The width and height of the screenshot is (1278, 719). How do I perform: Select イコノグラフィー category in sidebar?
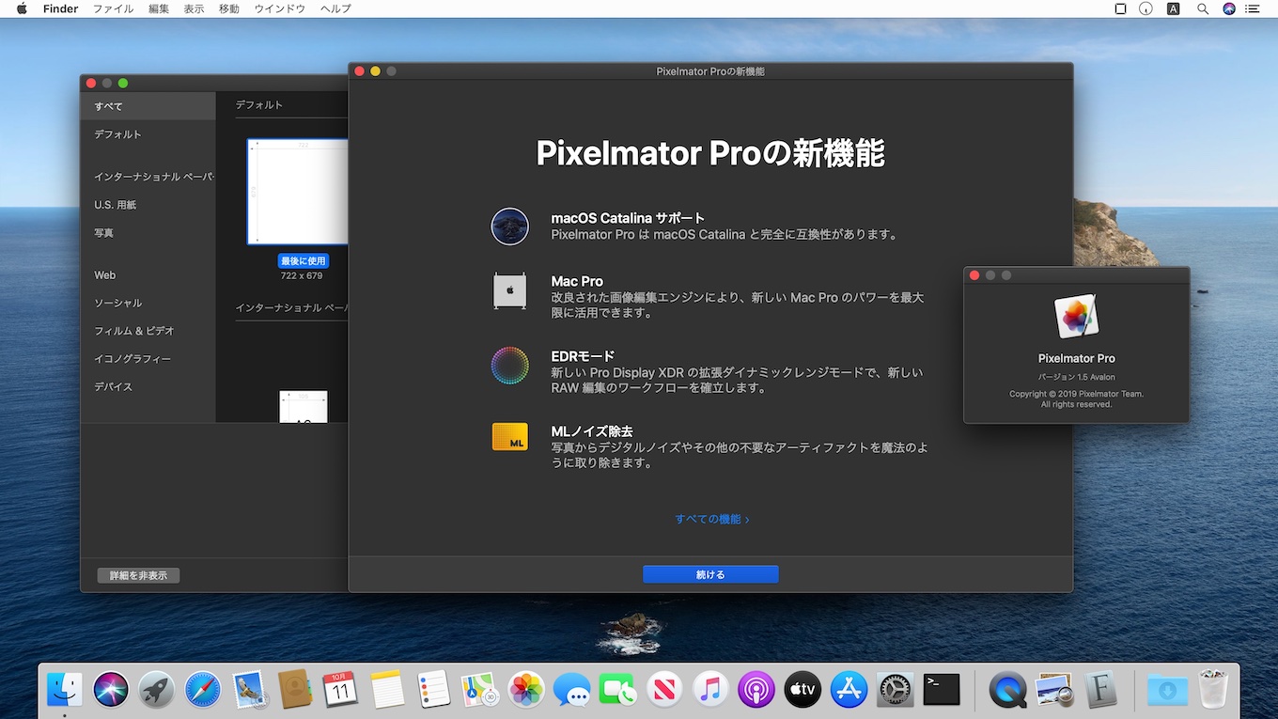(x=148, y=359)
